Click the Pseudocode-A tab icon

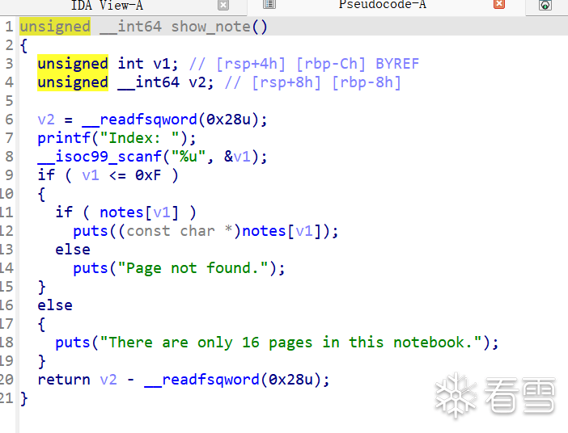pyautogui.click(x=269, y=4)
